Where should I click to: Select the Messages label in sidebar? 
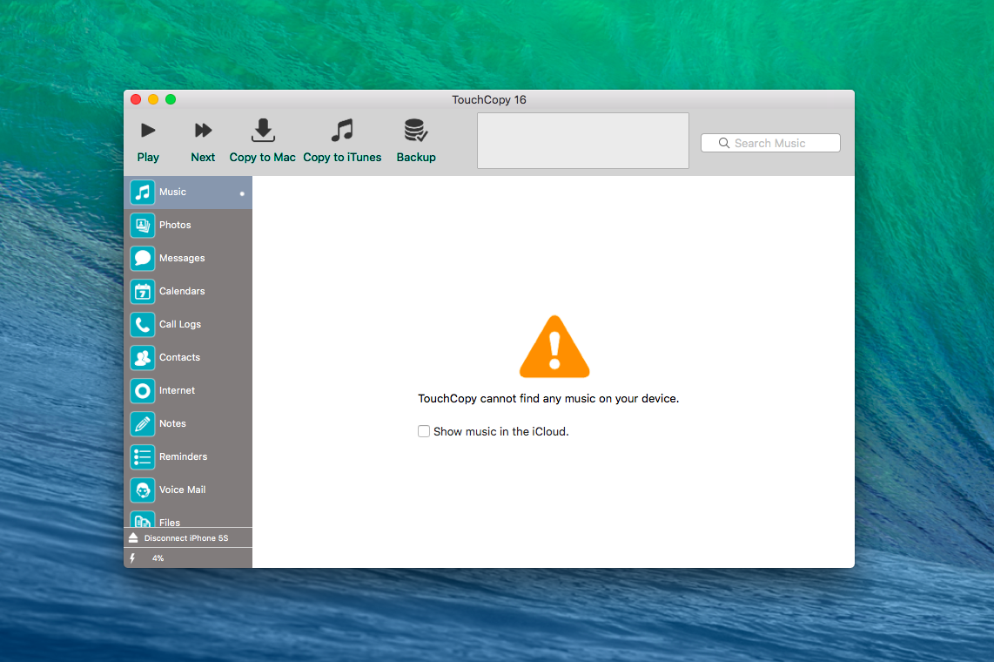pos(182,258)
